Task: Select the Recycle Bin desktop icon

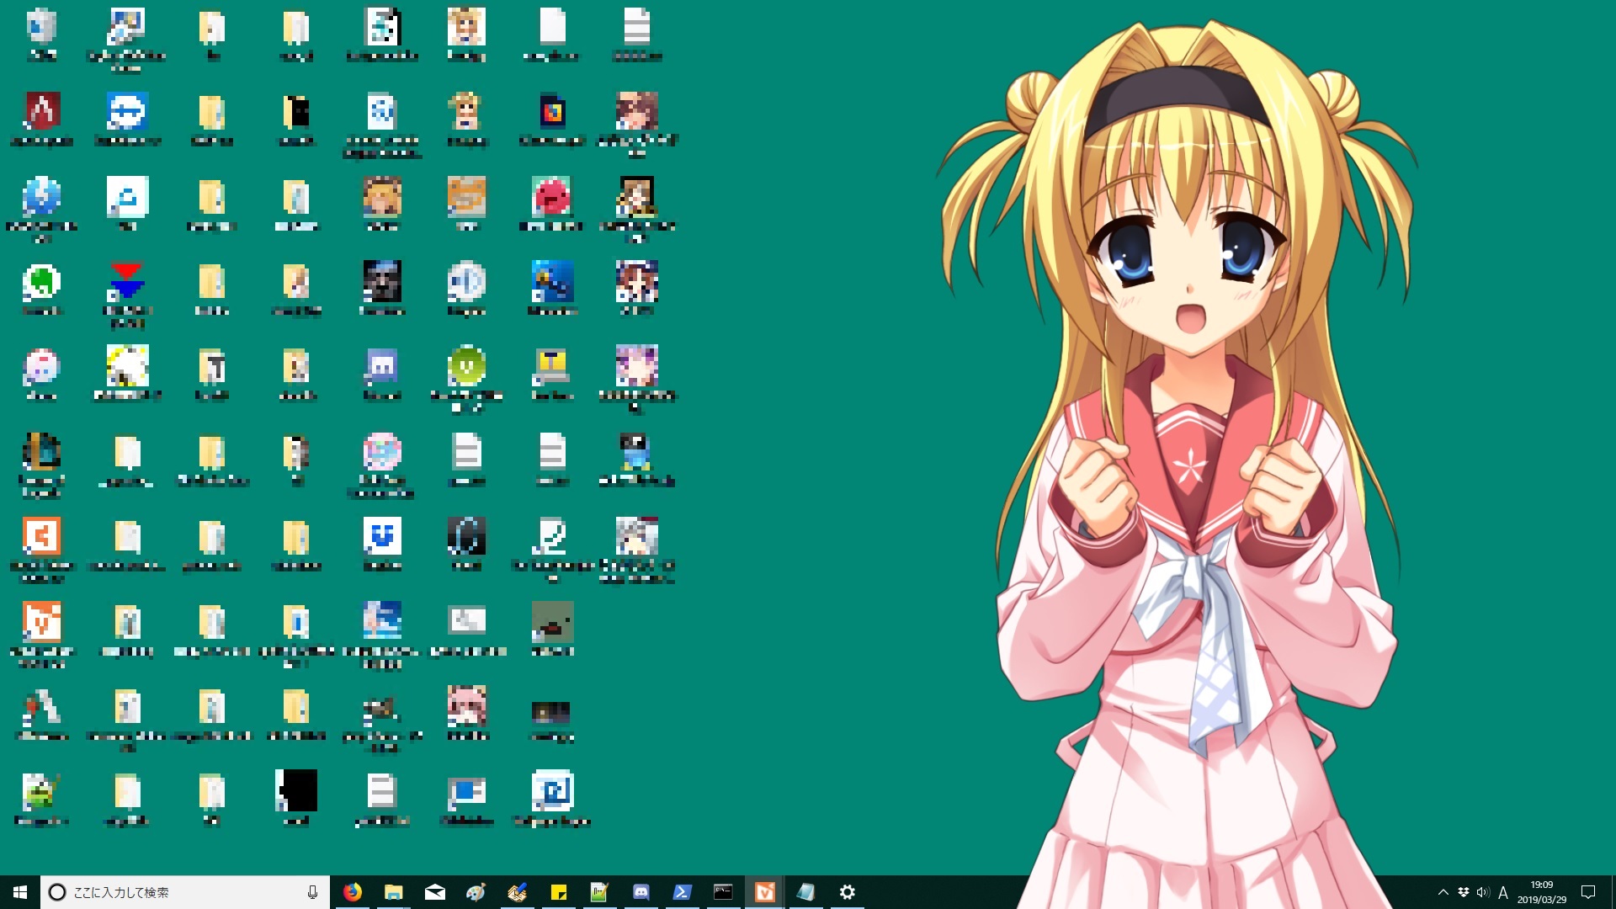Action: 42,35
